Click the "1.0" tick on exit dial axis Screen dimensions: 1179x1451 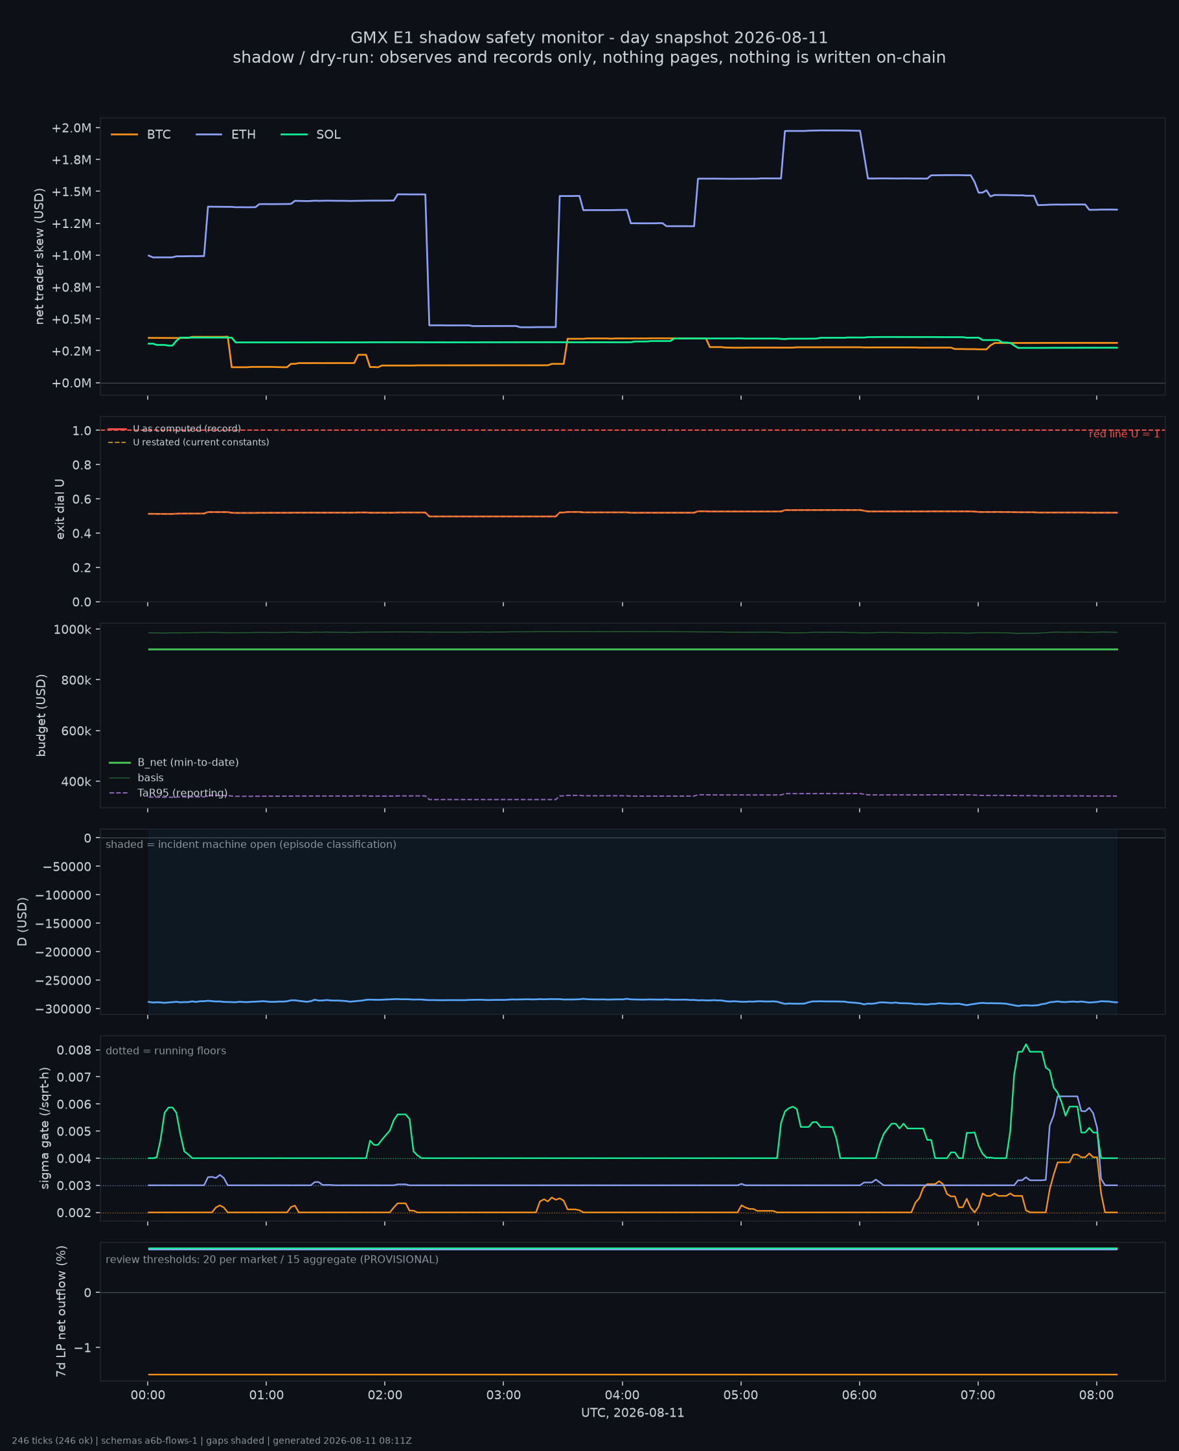point(82,431)
